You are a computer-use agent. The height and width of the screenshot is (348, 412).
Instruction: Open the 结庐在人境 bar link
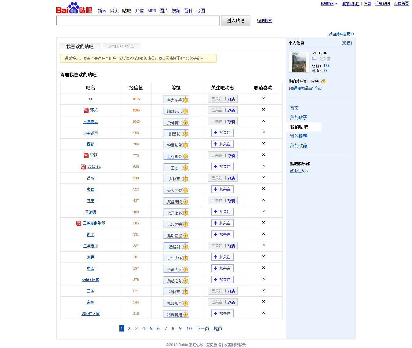coord(91,314)
